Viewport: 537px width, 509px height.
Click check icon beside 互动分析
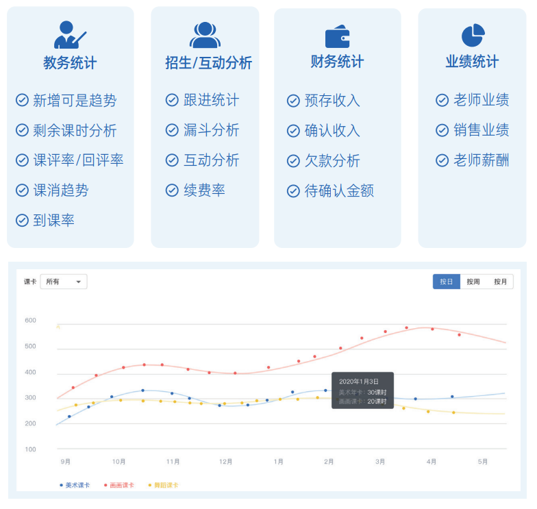pos(172,160)
